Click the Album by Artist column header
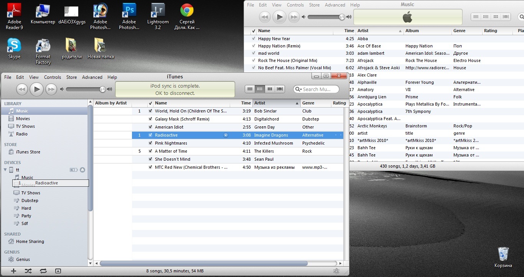This screenshot has height=277, width=524. pyautogui.click(x=113, y=103)
